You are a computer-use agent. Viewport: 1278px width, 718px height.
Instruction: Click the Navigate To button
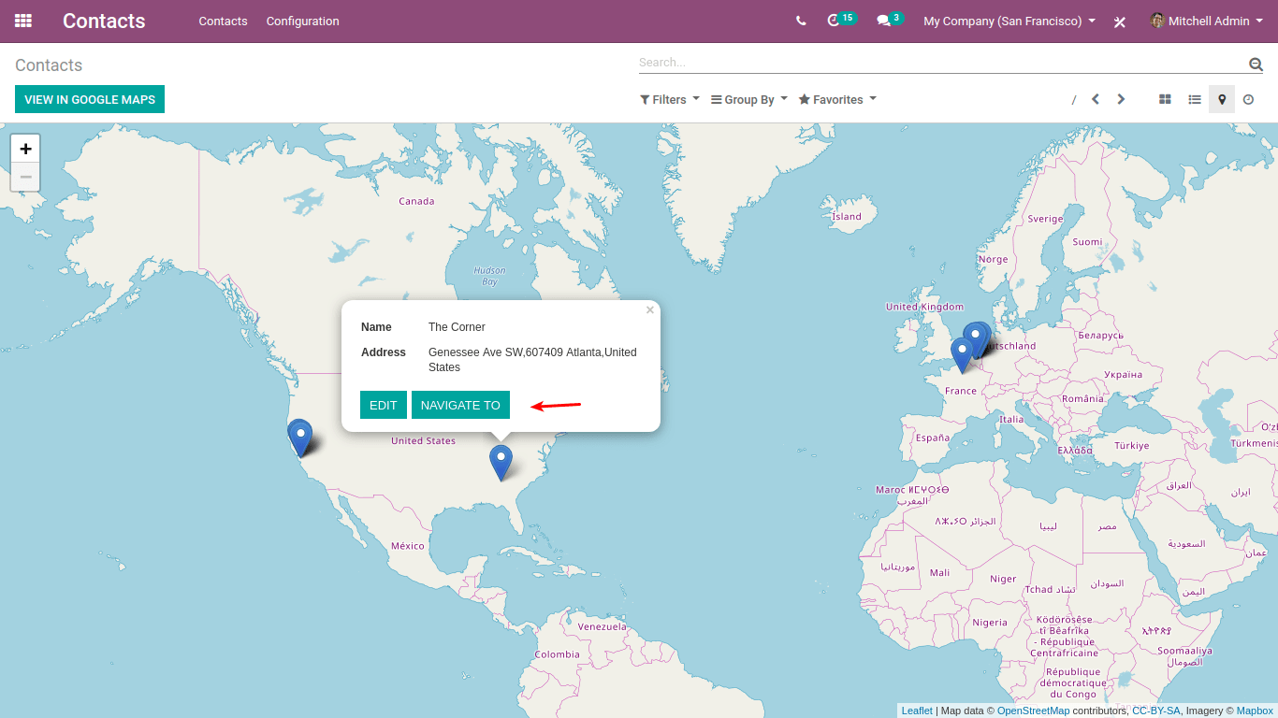460,405
